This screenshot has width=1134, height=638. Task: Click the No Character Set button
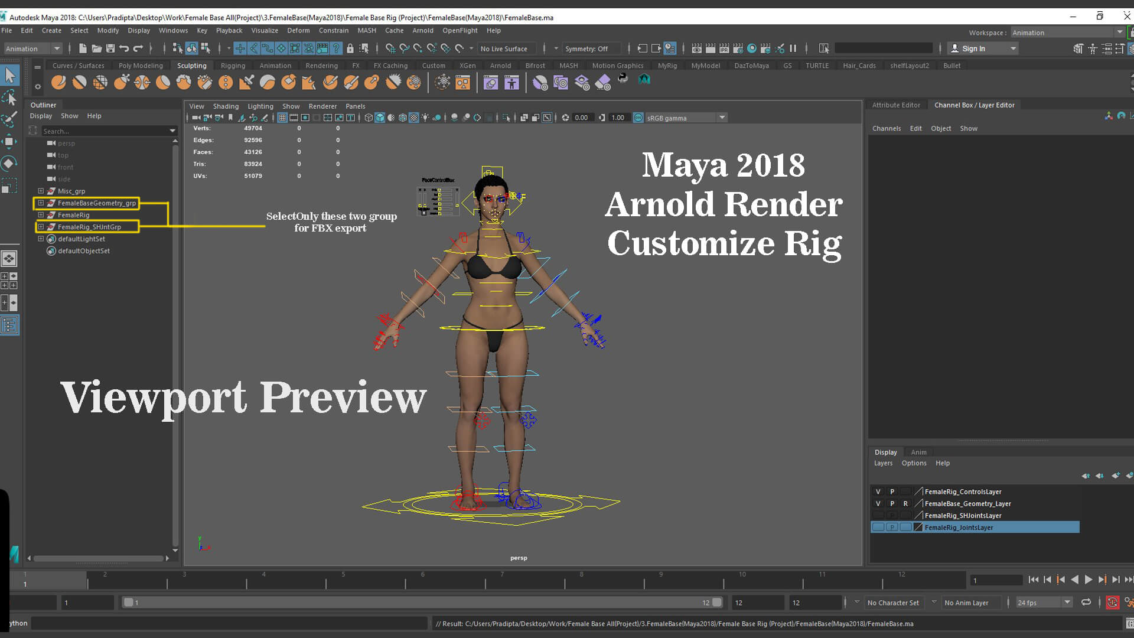tap(893, 603)
